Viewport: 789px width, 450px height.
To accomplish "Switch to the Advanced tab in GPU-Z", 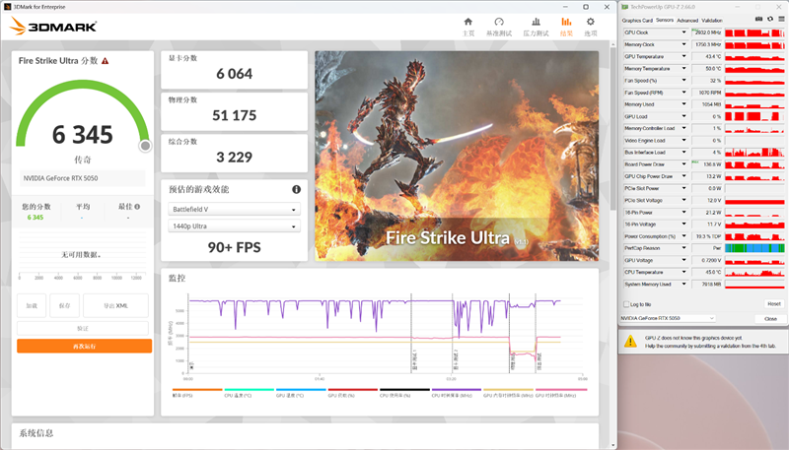I will click(x=687, y=20).
